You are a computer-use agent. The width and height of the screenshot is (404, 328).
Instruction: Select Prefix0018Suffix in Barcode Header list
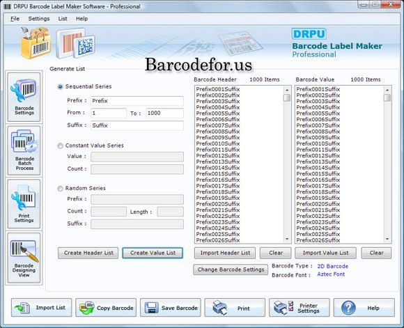(218, 192)
